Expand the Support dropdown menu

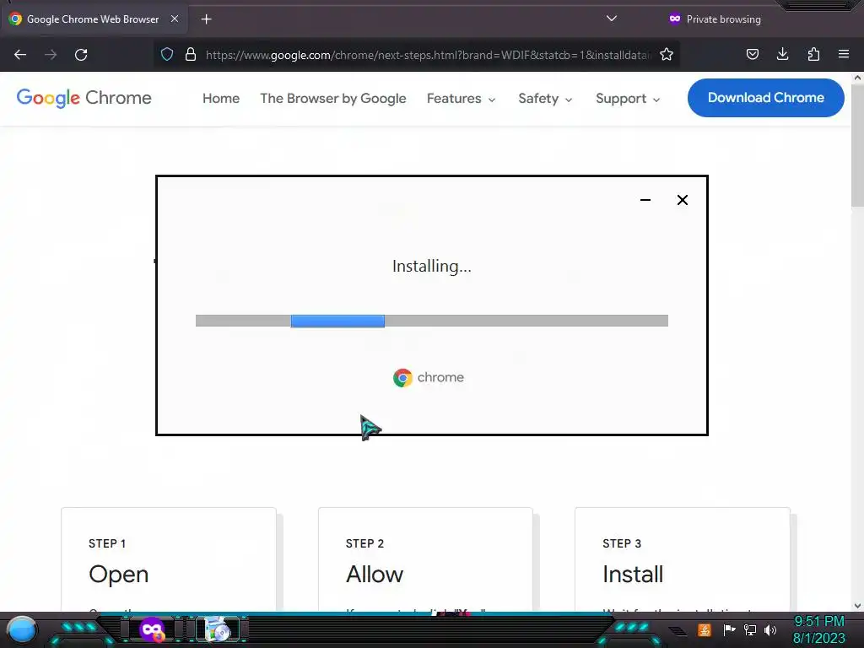pos(628,99)
